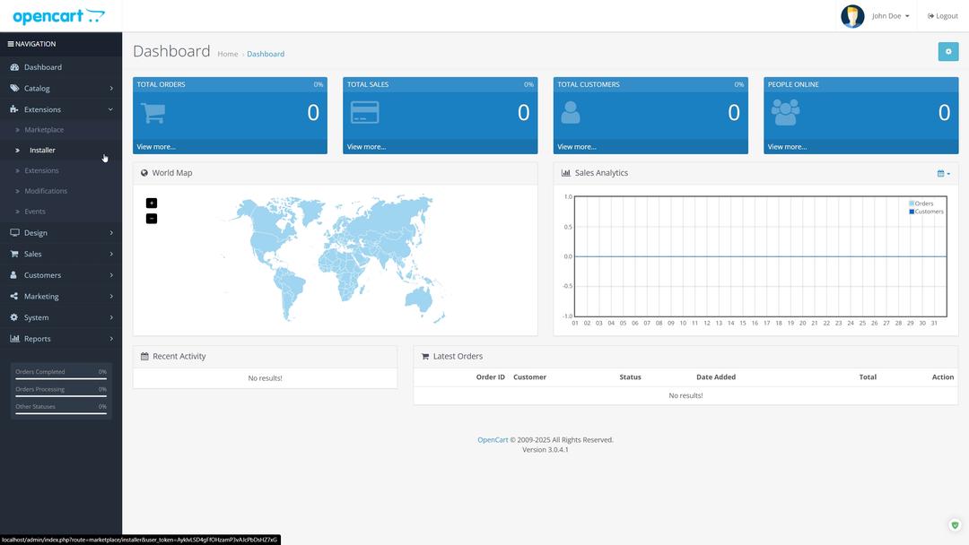The height and width of the screenshot is (545, 969).
Task: Open the Sales Analytics calendar range dropdown
Action: tap(943, 173)
